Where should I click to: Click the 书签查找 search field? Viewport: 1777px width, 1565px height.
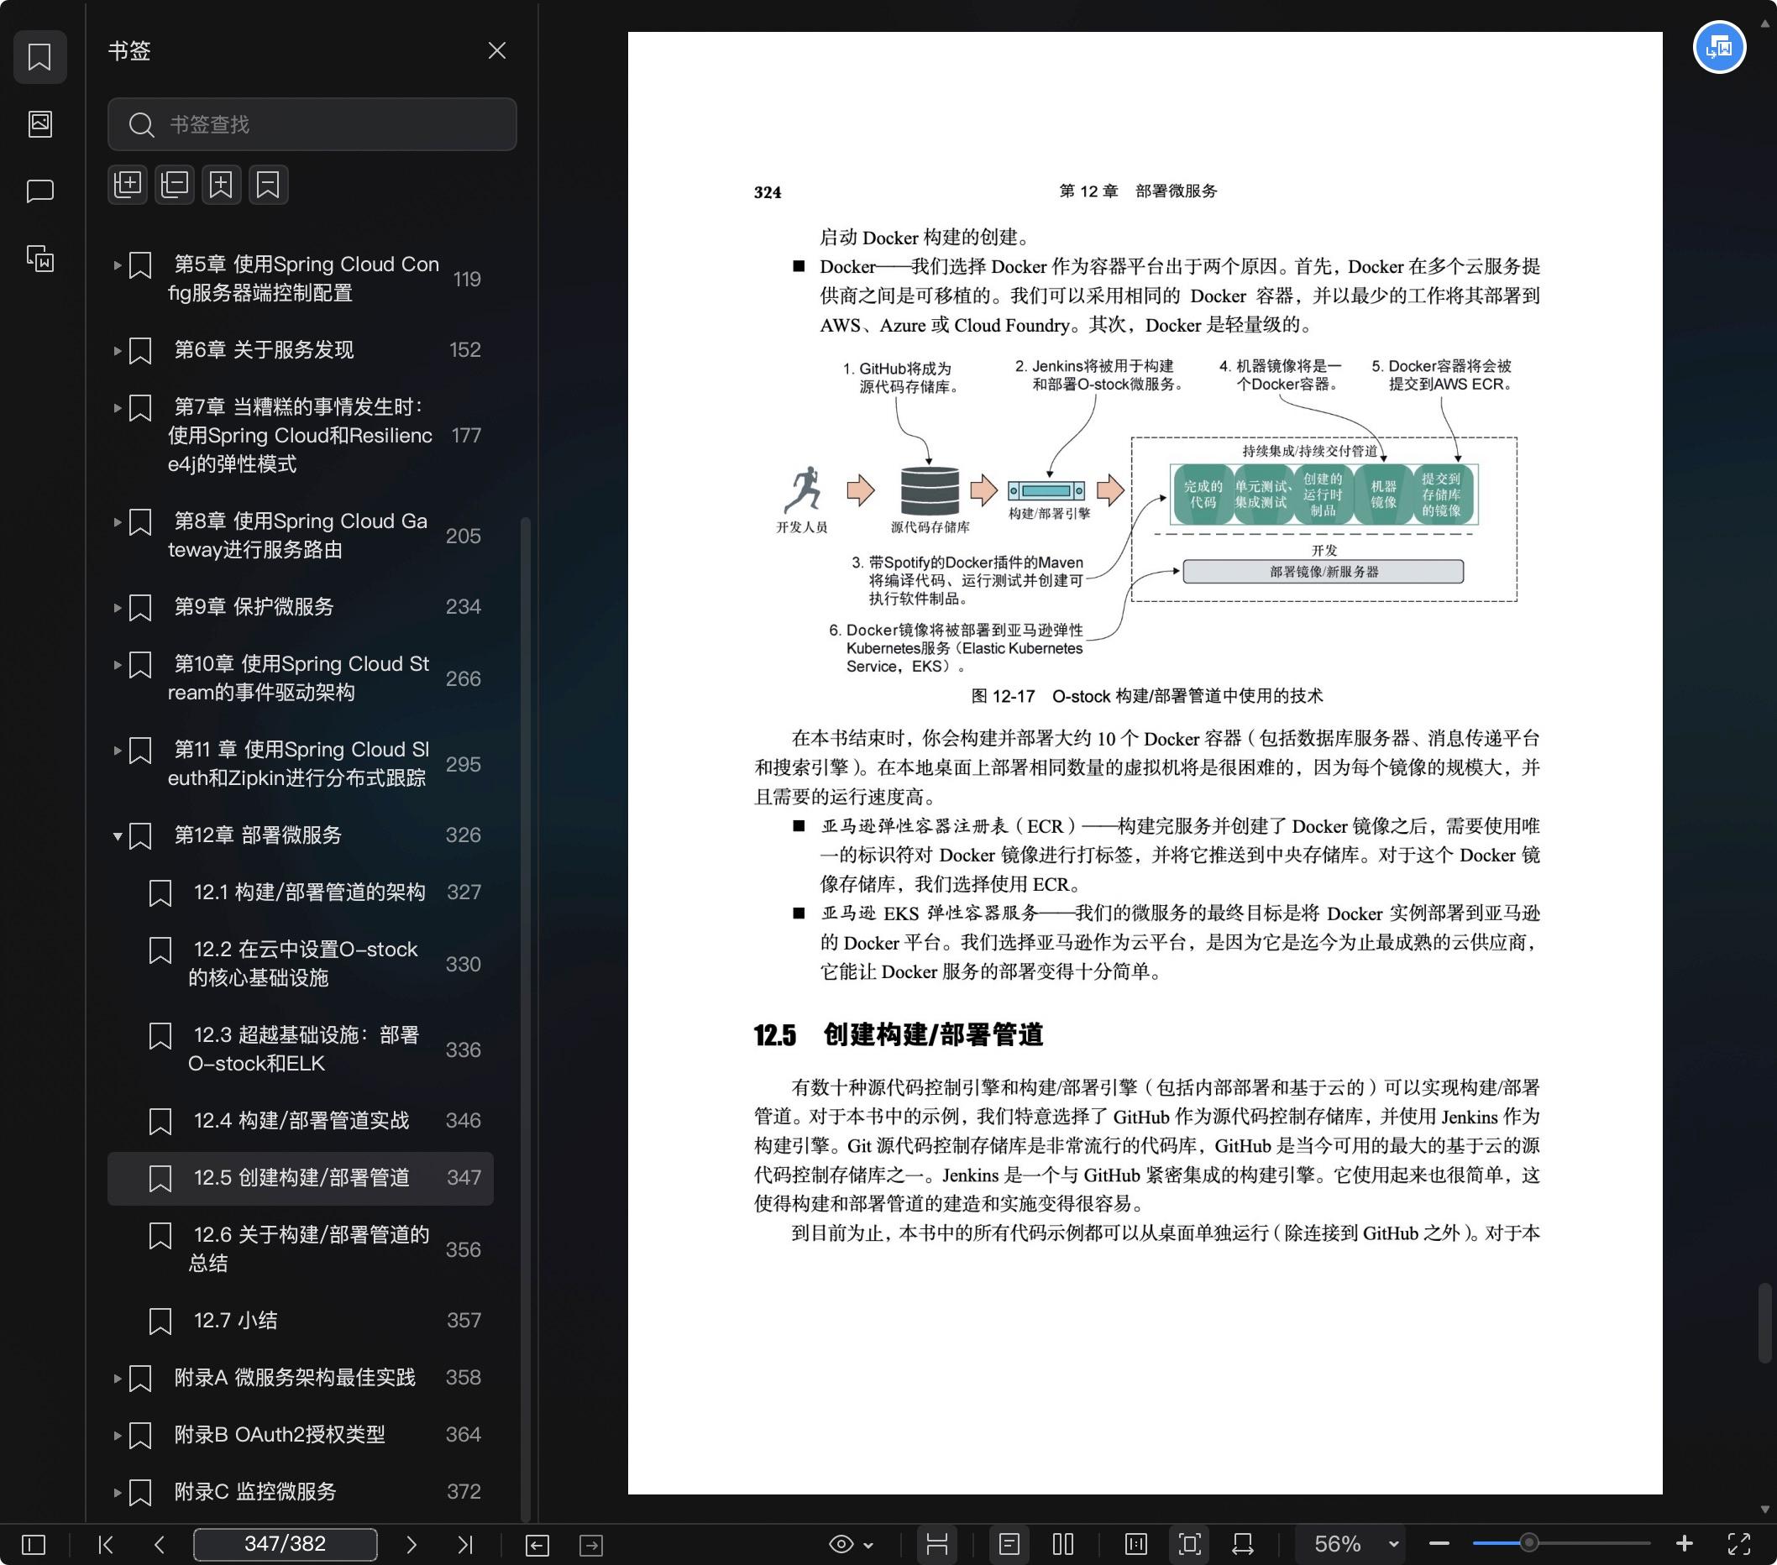point(312,124)
